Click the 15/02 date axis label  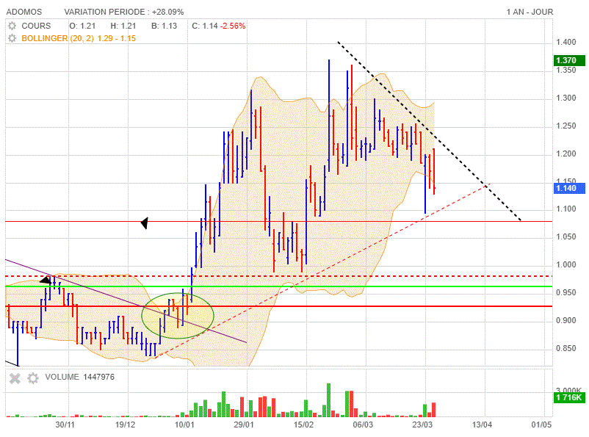(x=303, y=425)
